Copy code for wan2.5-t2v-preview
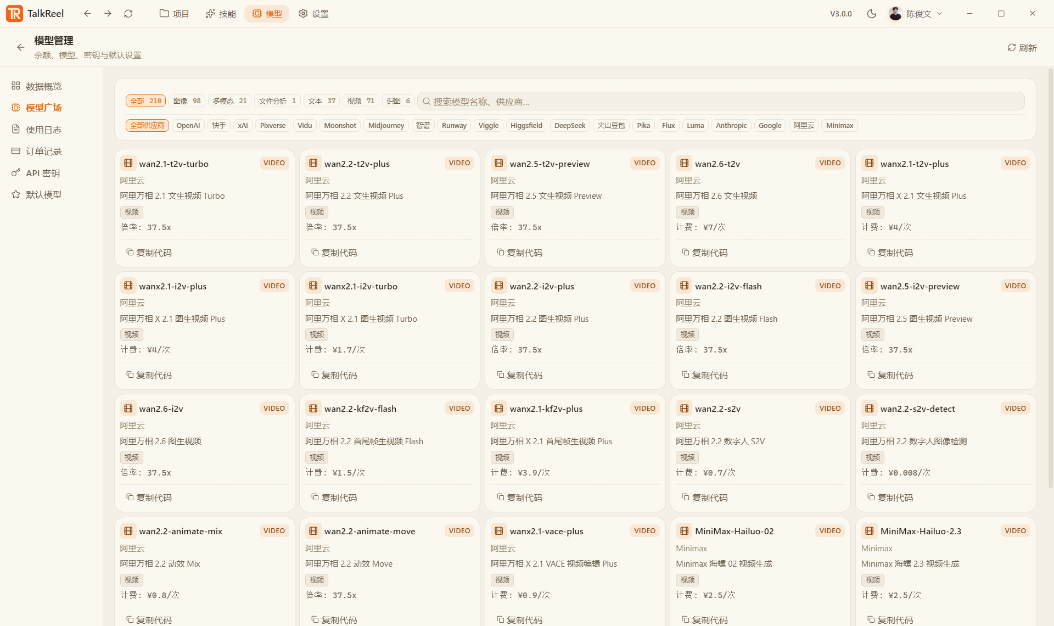Viewport: 1054px width, 626px height. [x=520, y=253]
